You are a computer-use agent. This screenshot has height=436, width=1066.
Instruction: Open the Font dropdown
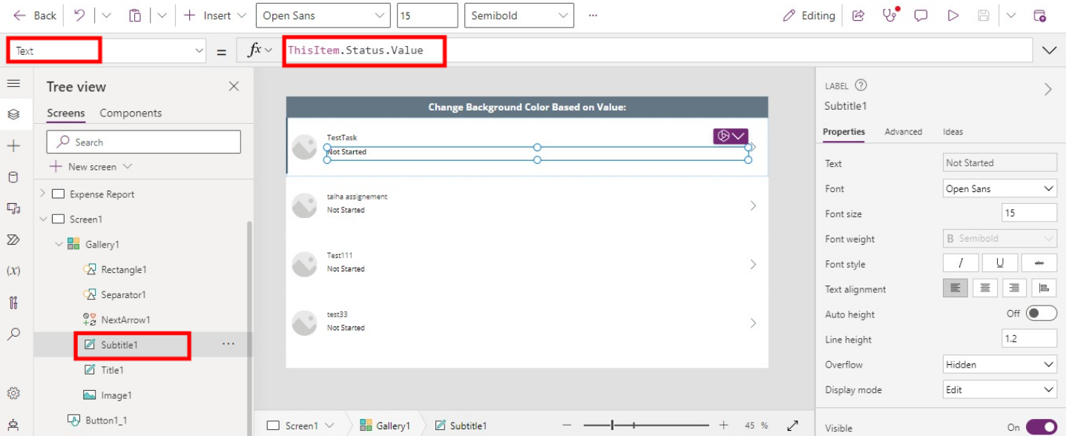(999, 188)
